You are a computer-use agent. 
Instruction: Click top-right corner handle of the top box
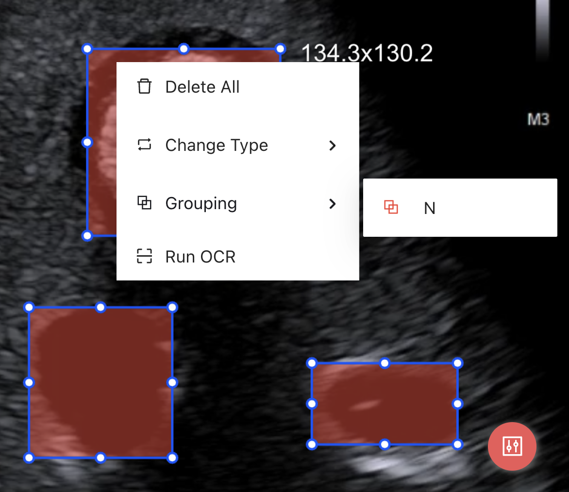(x=280, y=49)
